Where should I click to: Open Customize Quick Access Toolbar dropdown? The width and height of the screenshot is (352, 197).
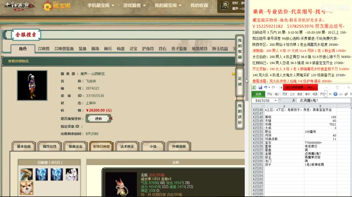pyautogui.click(x=281, y=88)
